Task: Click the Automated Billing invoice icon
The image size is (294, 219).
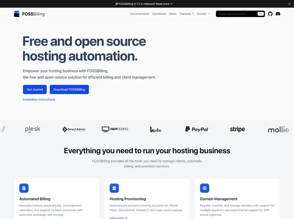Action: 24,188
